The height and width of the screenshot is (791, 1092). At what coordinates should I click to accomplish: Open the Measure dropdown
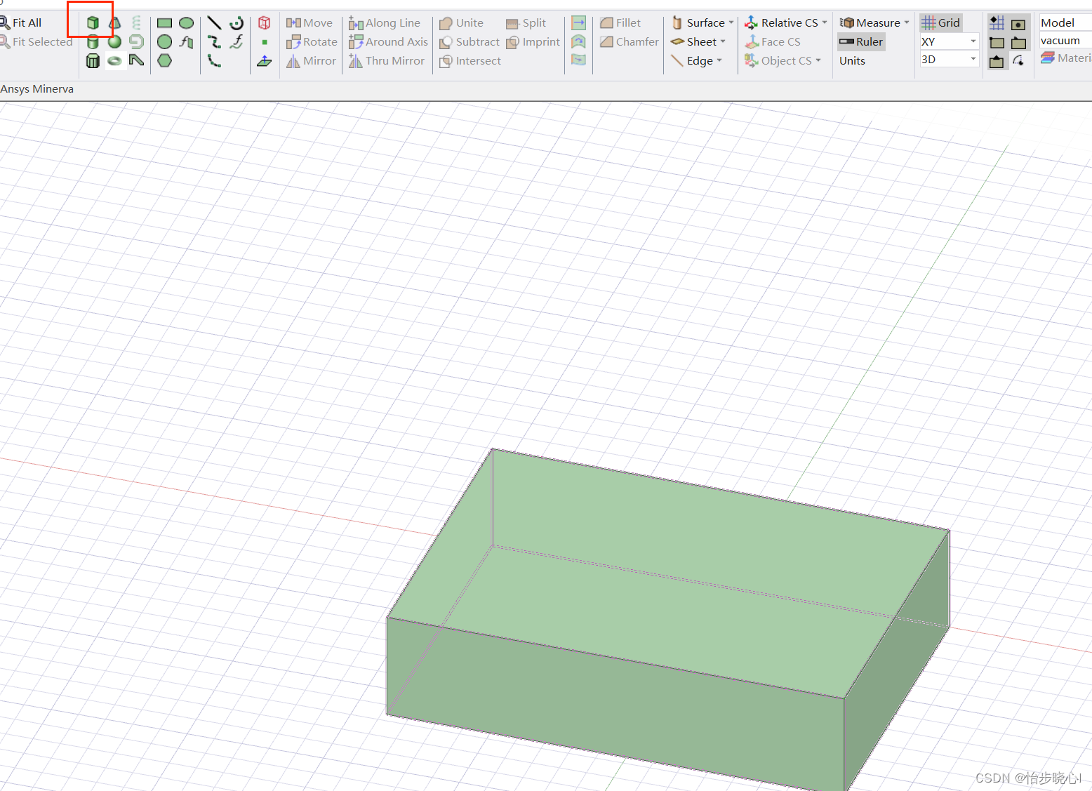pyautogui.click(x=874, y=23)
